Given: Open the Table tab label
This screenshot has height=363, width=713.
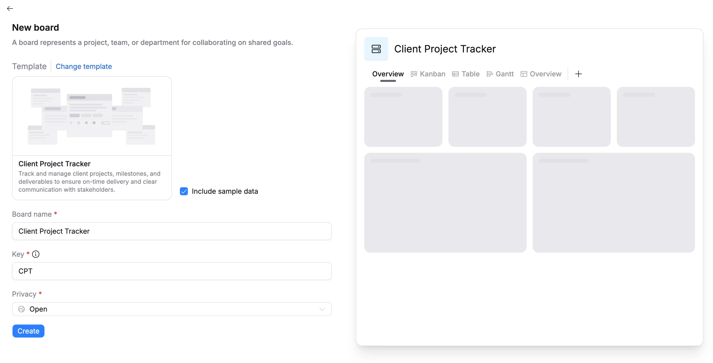Looking at the screenshot, I should pos(470,74).
